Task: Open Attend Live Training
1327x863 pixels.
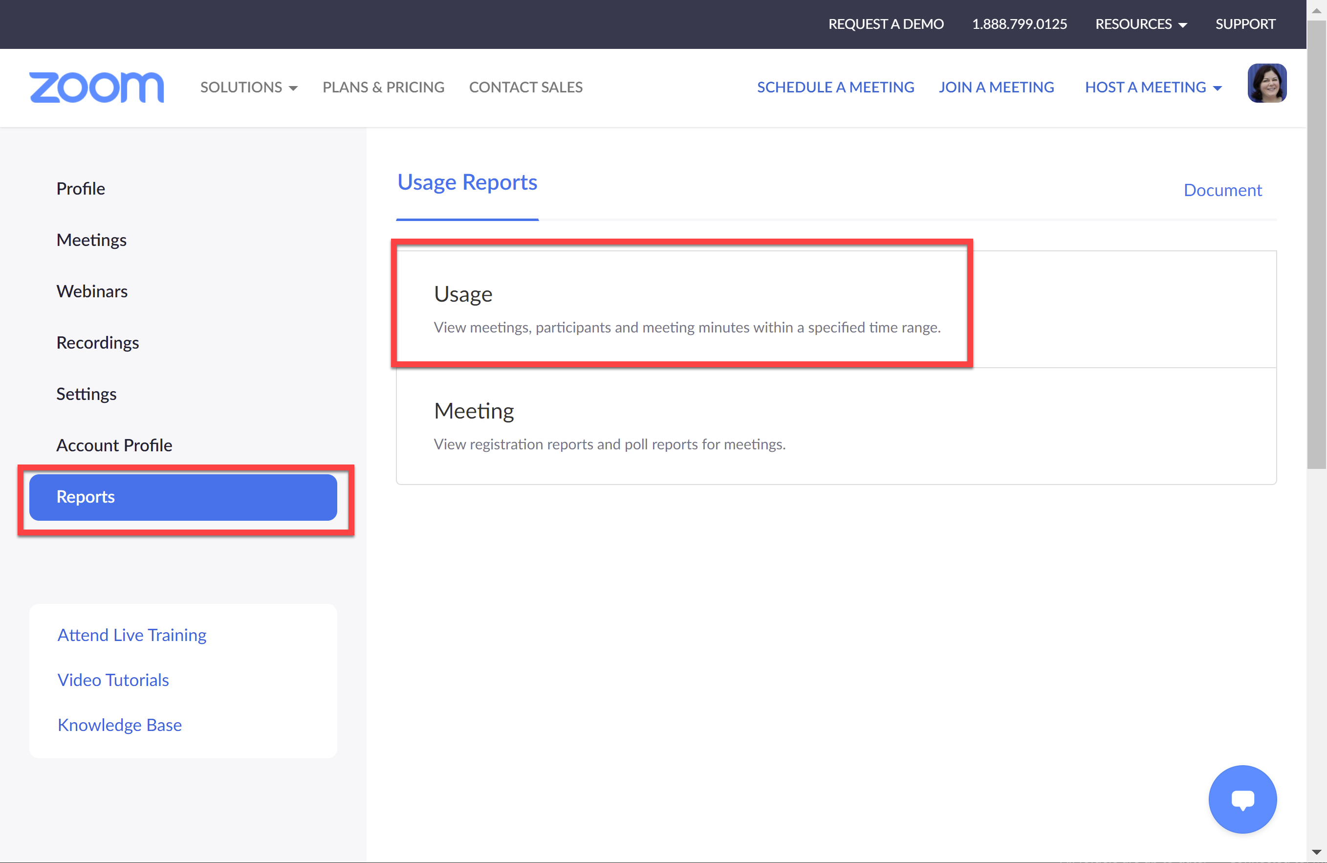Action: click(x=131, y=635)
